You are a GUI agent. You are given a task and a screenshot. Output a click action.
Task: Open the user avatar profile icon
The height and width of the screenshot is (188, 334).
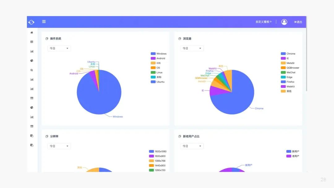pos(284,22)
